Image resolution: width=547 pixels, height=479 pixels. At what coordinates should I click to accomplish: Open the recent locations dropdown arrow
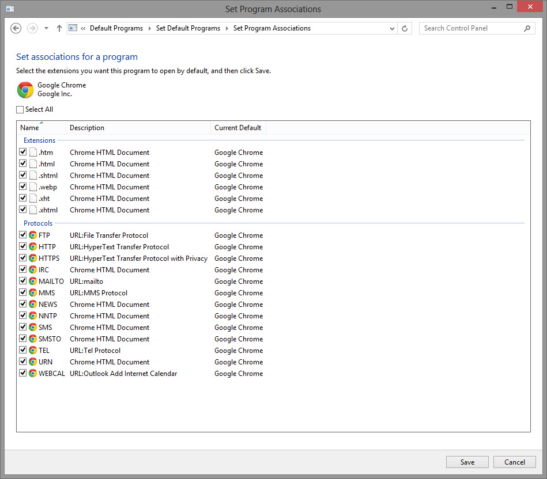point(46,29)
